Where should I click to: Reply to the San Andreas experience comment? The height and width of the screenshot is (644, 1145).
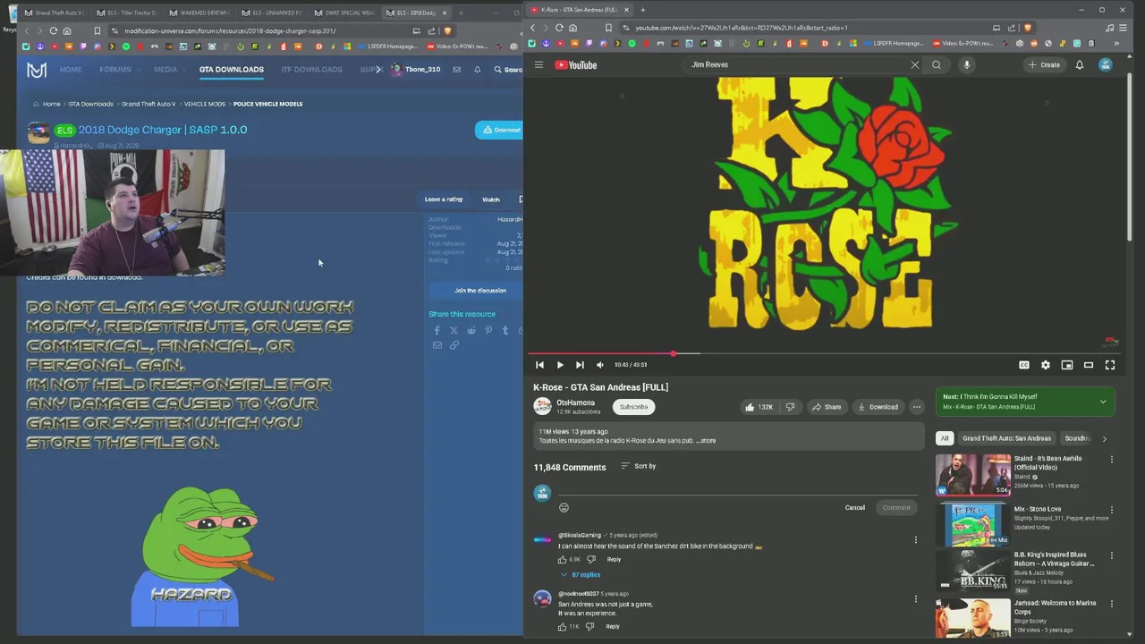(613, 627)
